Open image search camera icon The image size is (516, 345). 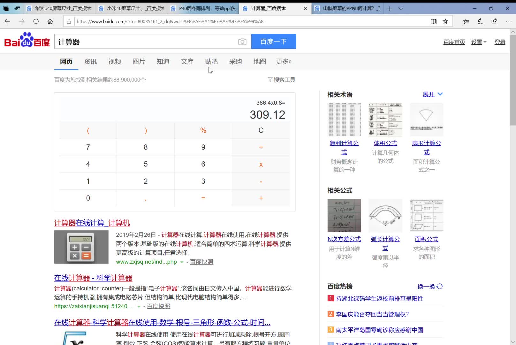click(x=242, y=42)
